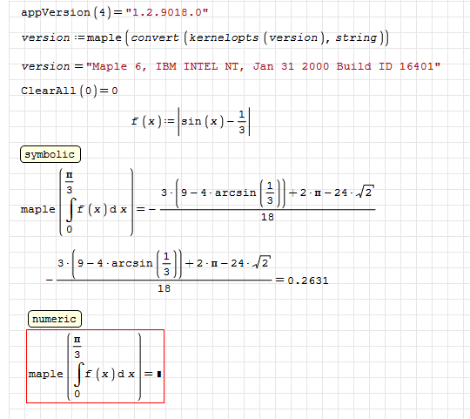This screenshot has height=419, width=470.
Task: Click the numeric label box
Action: click(x=55, y=319)
